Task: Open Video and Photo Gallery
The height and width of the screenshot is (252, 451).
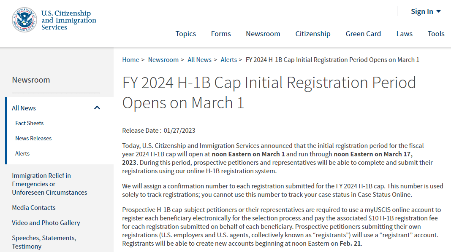Action: [46, 223]
